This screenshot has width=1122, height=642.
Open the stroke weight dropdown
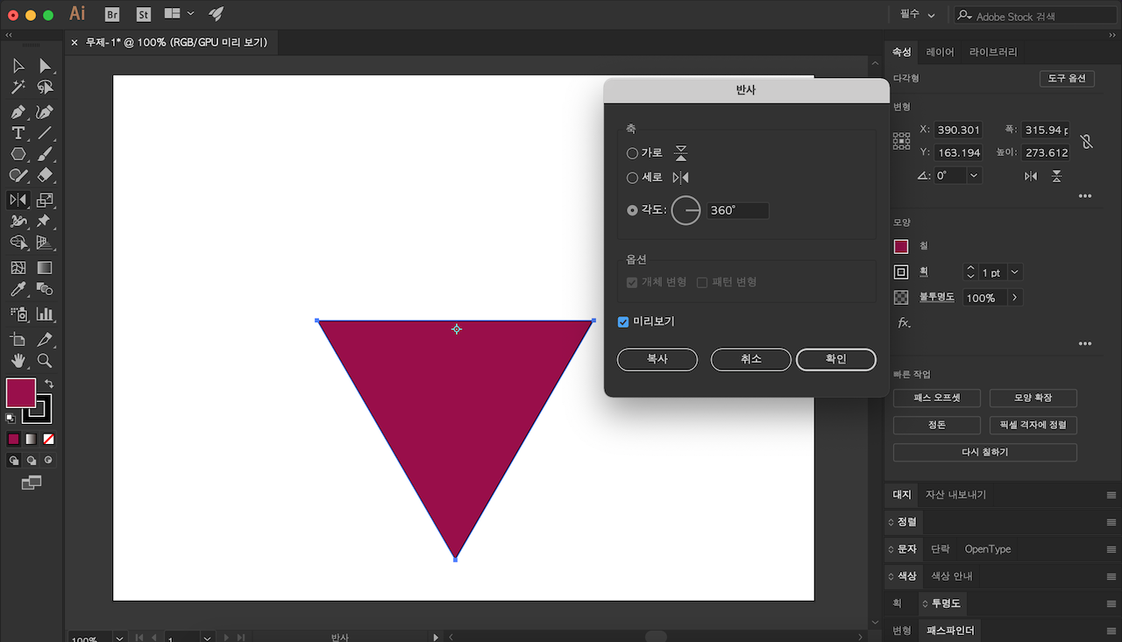coord(1015,272)
